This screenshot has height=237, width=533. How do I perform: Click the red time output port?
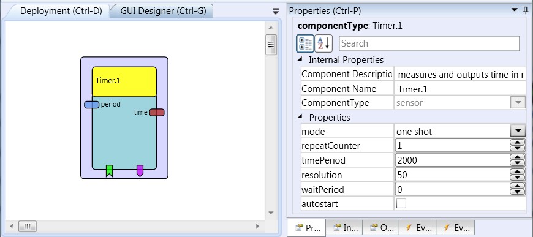157,112
